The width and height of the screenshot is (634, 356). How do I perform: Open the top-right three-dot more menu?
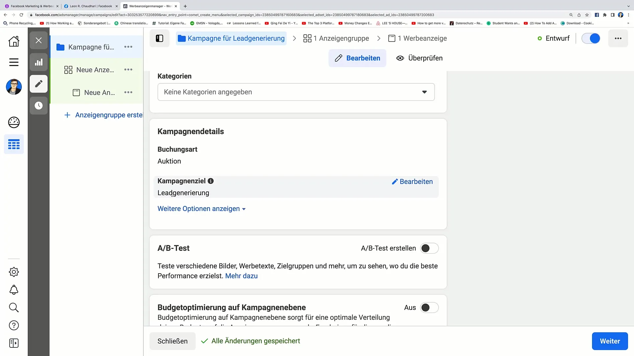click(x=618, y=38)
